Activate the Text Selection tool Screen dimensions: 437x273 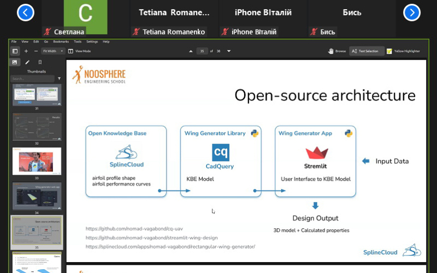click(366, 51)
